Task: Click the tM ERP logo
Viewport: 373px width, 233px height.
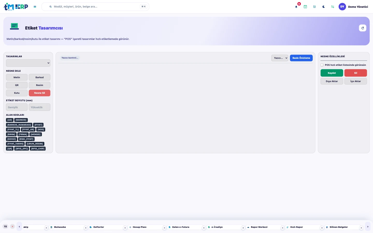Action: pos(16,7)
